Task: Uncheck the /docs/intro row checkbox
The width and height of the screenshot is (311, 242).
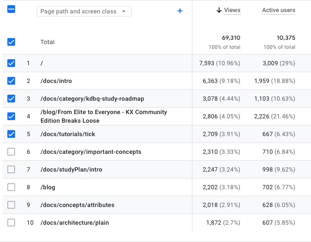Action: 11,81
